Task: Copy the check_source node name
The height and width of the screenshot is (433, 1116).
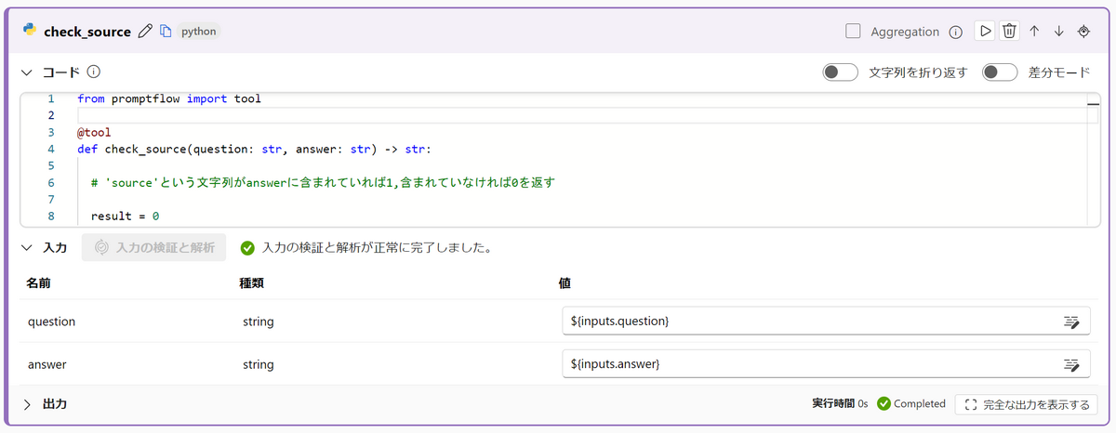Action: point(166,32)
